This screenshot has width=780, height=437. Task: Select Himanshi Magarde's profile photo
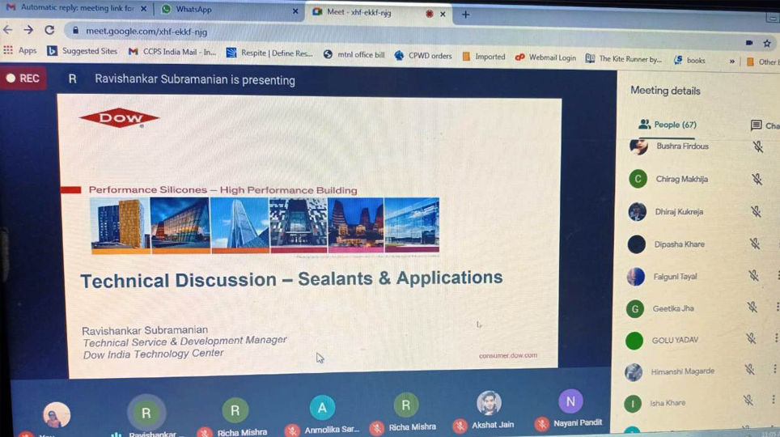(634, 372)
